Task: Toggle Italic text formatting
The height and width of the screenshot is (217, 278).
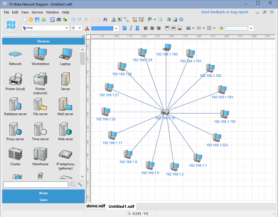Action: tap(131, 28)
